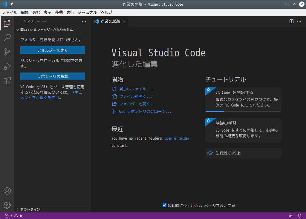Click the リポジトリの複製 button
This screenshot has width=306, height=219.
pyautogui.click(x=53, y=76)
